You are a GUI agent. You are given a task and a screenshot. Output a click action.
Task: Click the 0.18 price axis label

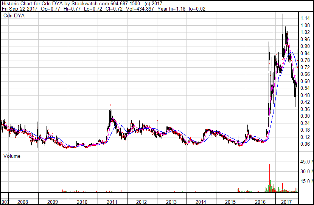305,130
